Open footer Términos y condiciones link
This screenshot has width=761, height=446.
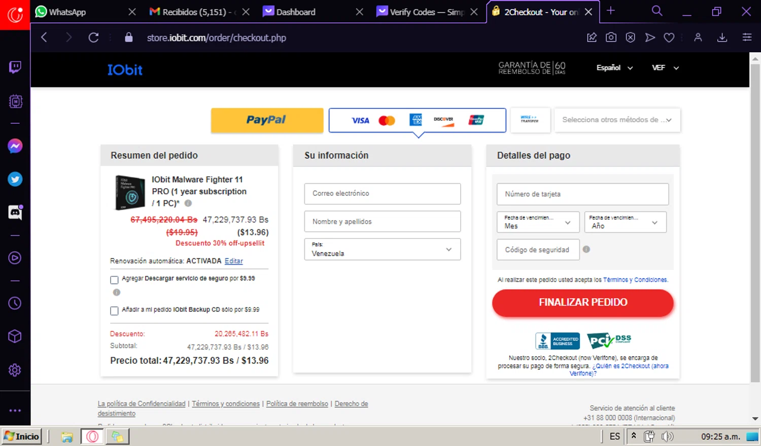pyautogui.click(x=226, y=404)
